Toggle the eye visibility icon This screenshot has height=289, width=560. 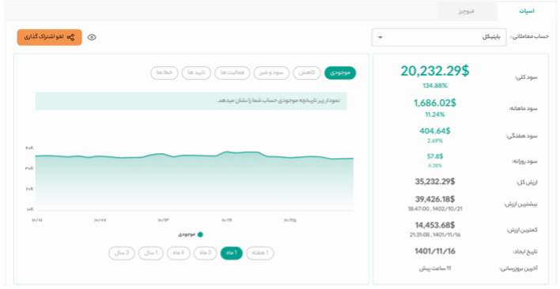[x=92, y=37]
